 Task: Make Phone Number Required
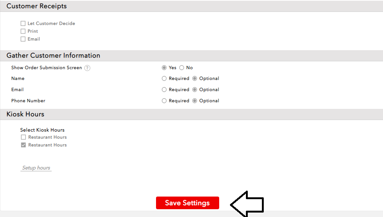pos(164,101)
